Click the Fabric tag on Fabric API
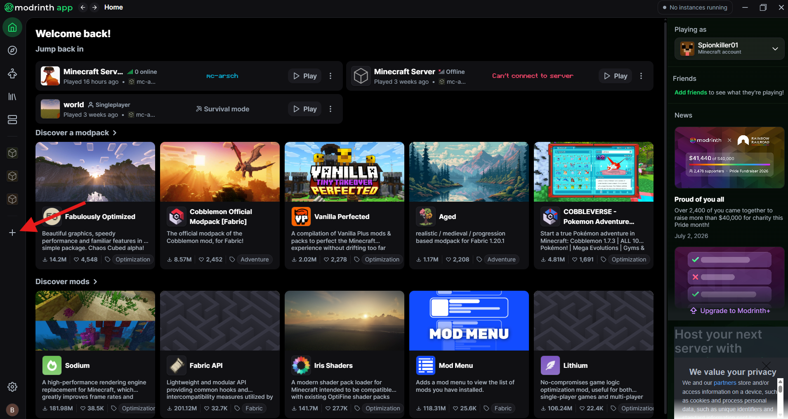The height and width of the screenshot is (419, 788). coord(254,408)
